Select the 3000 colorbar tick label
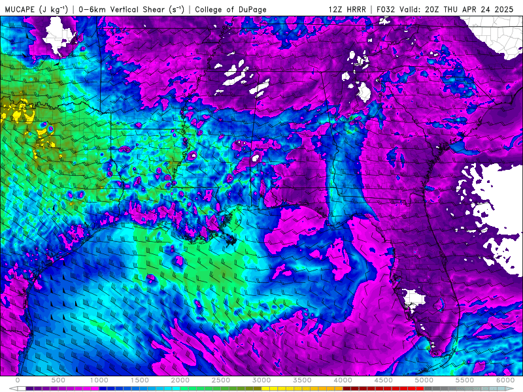 tap(261, 380)
